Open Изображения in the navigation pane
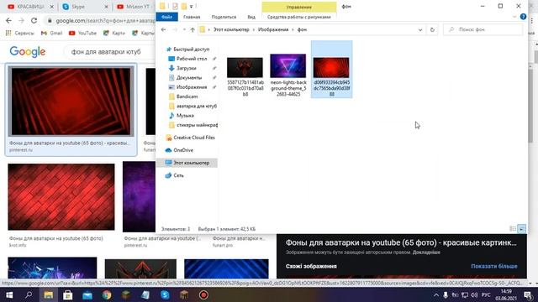The width and height of the screenshot is (538, 302). point(192,87)
